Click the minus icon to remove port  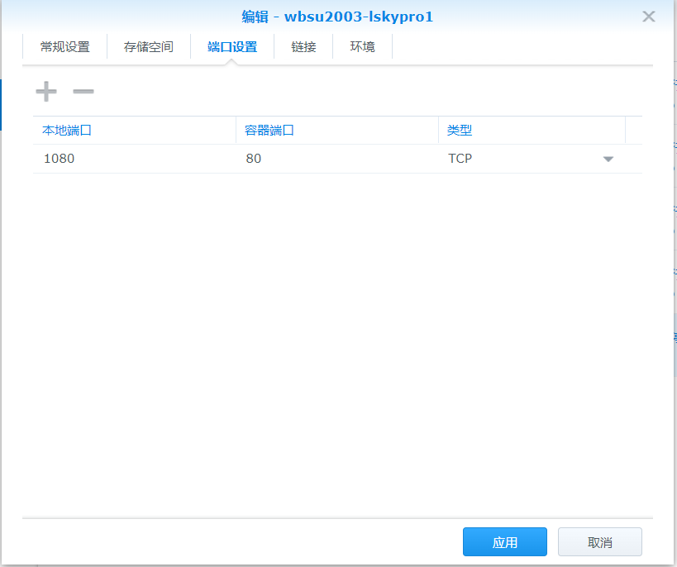click(x=83, y=91)
